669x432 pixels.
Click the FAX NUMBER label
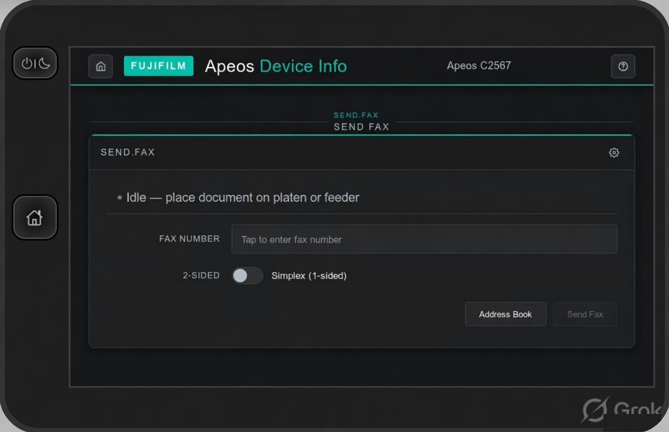[189, 239]
